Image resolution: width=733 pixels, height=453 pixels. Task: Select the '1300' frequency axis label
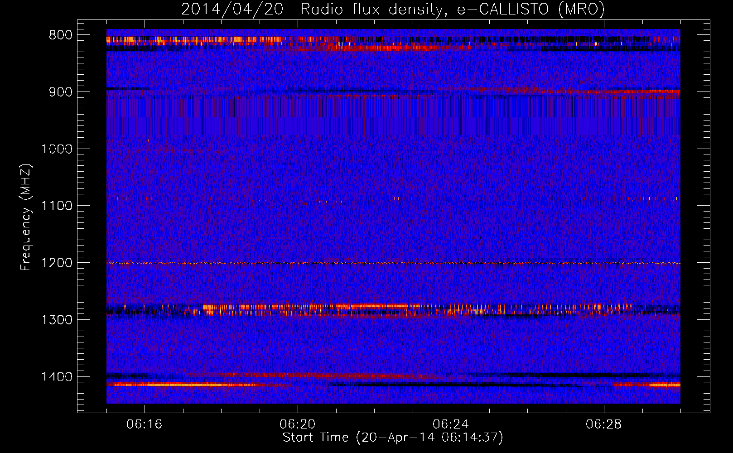click(57, 320)
